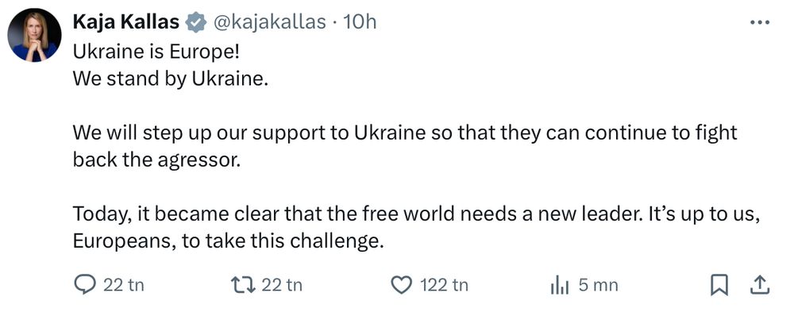Click the 122 tn likes count
794x312 pixels.
444,286
